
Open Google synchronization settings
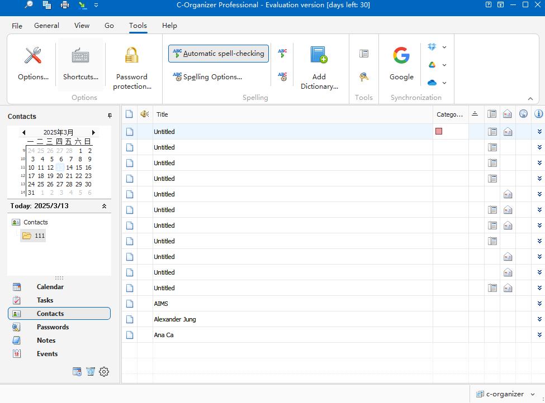(401, 61)
